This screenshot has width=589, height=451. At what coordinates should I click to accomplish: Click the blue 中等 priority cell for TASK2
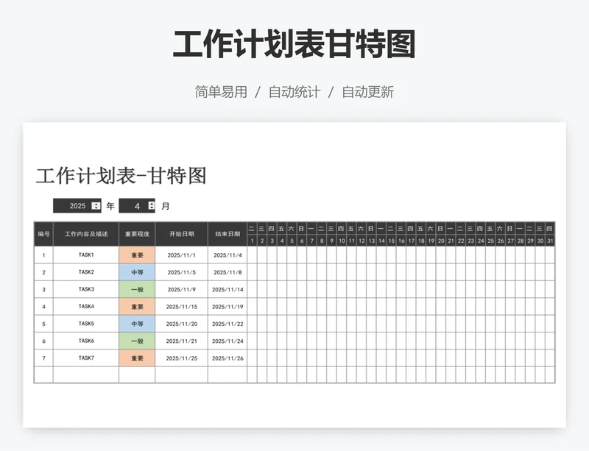(x=137, y=271)
